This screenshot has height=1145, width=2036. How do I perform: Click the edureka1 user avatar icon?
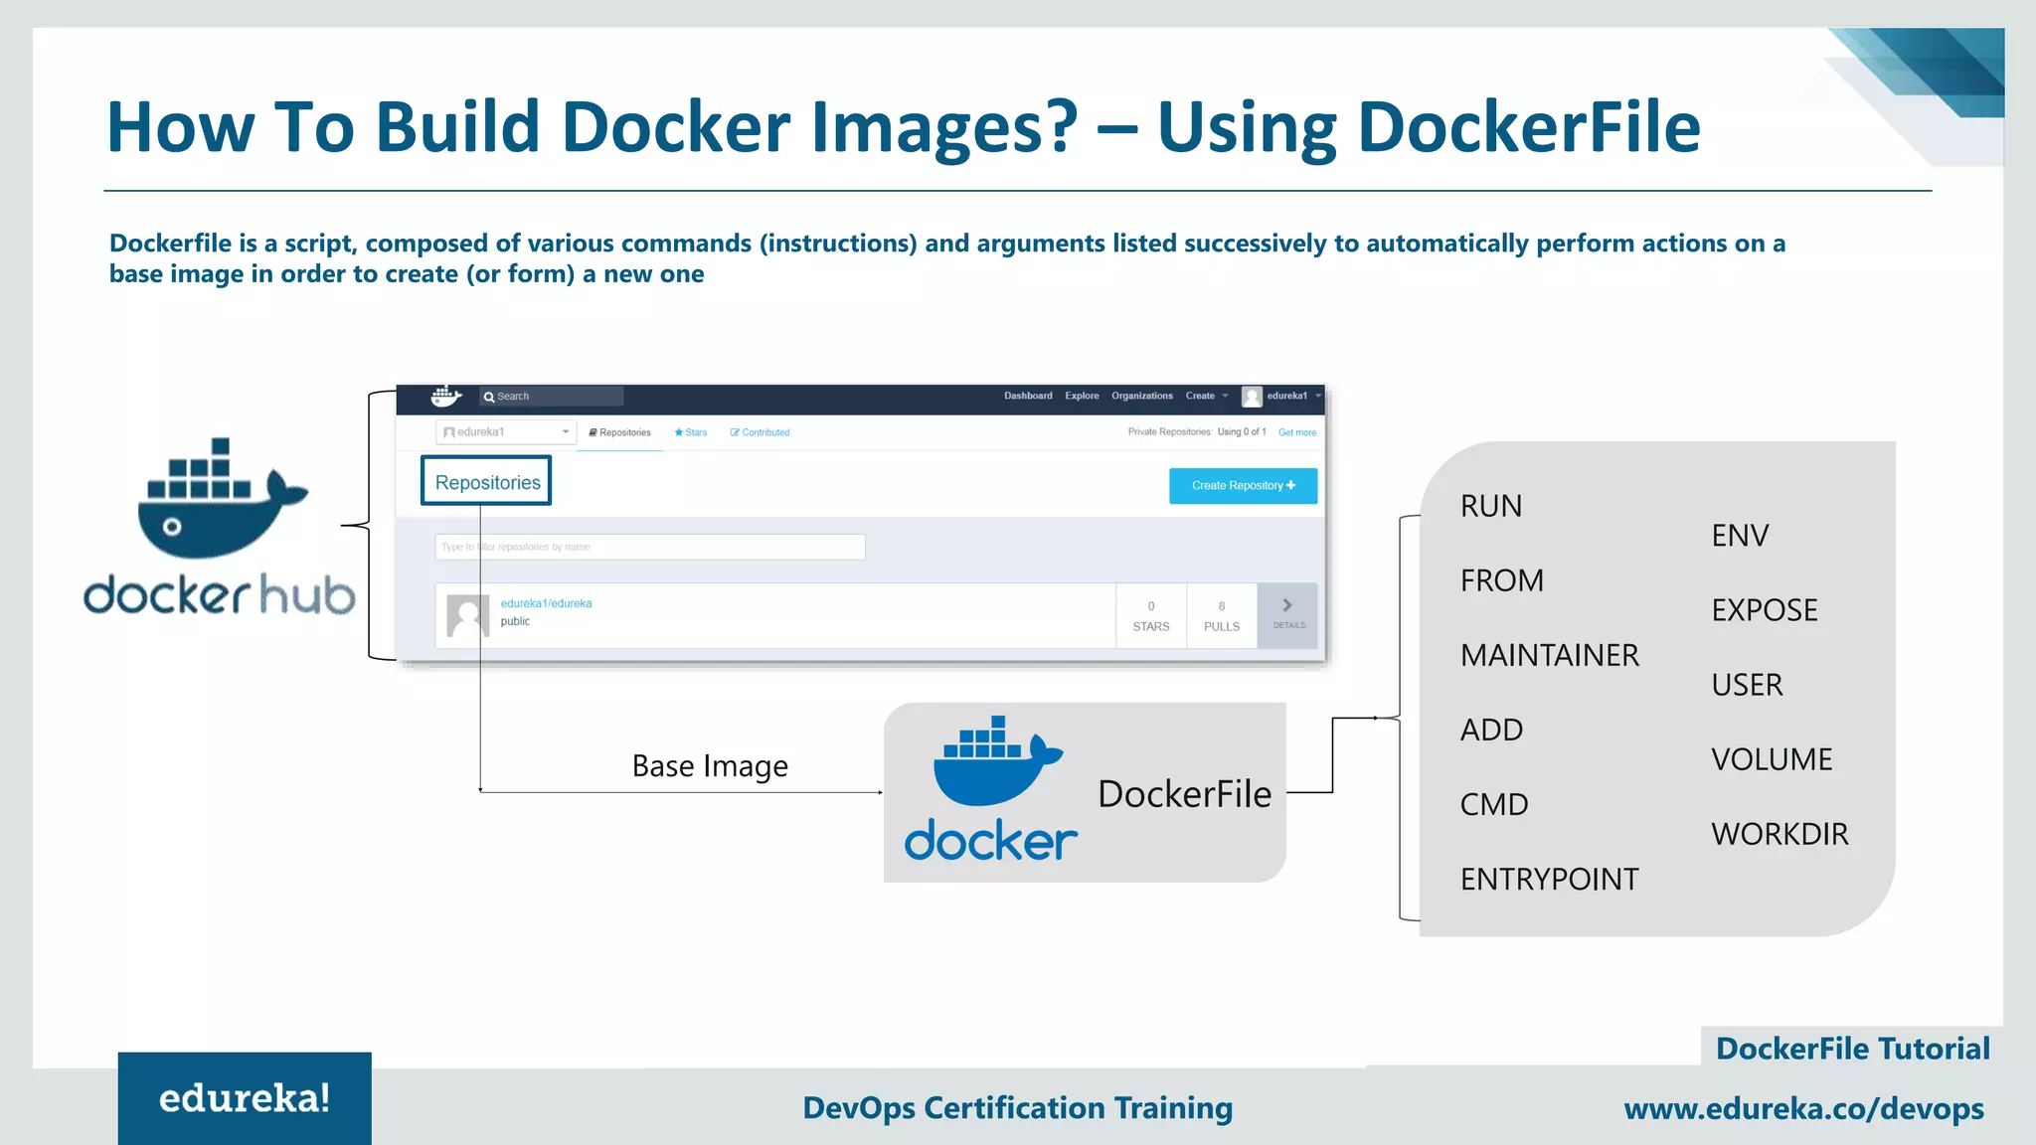click(x=1252, y=397)
